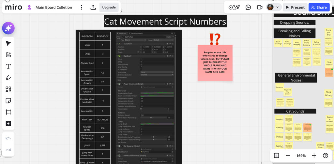This screenshot has height=164, width=334.
Task: Toggle the Is Kinematic checkbox
Action: coord(141,70)
